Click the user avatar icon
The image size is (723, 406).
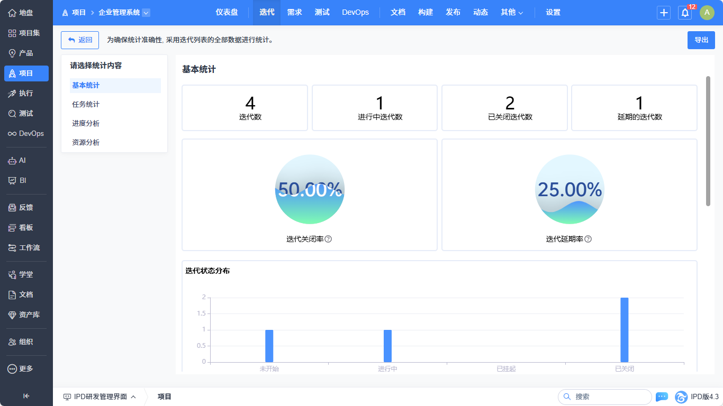[x=707, y=13]
